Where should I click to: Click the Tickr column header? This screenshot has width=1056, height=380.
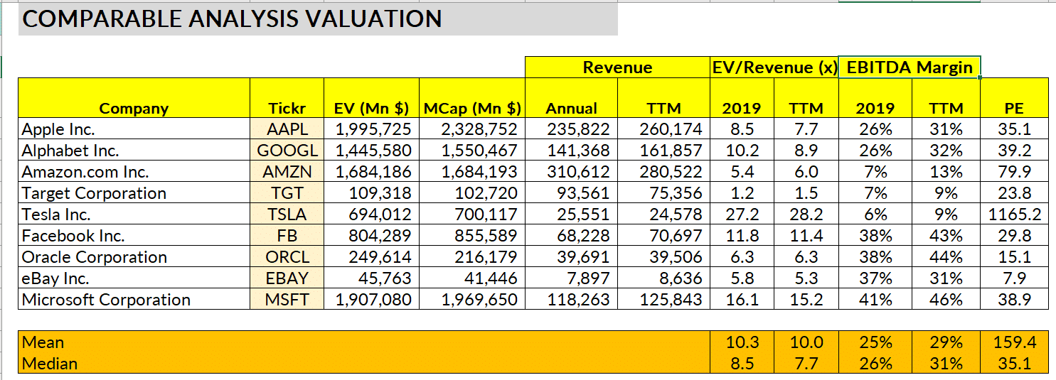(287, 108)
